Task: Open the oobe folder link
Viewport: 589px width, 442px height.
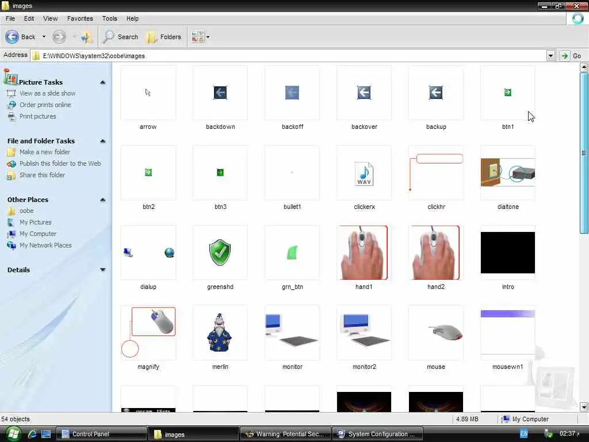Action: (x=26, y=211)
